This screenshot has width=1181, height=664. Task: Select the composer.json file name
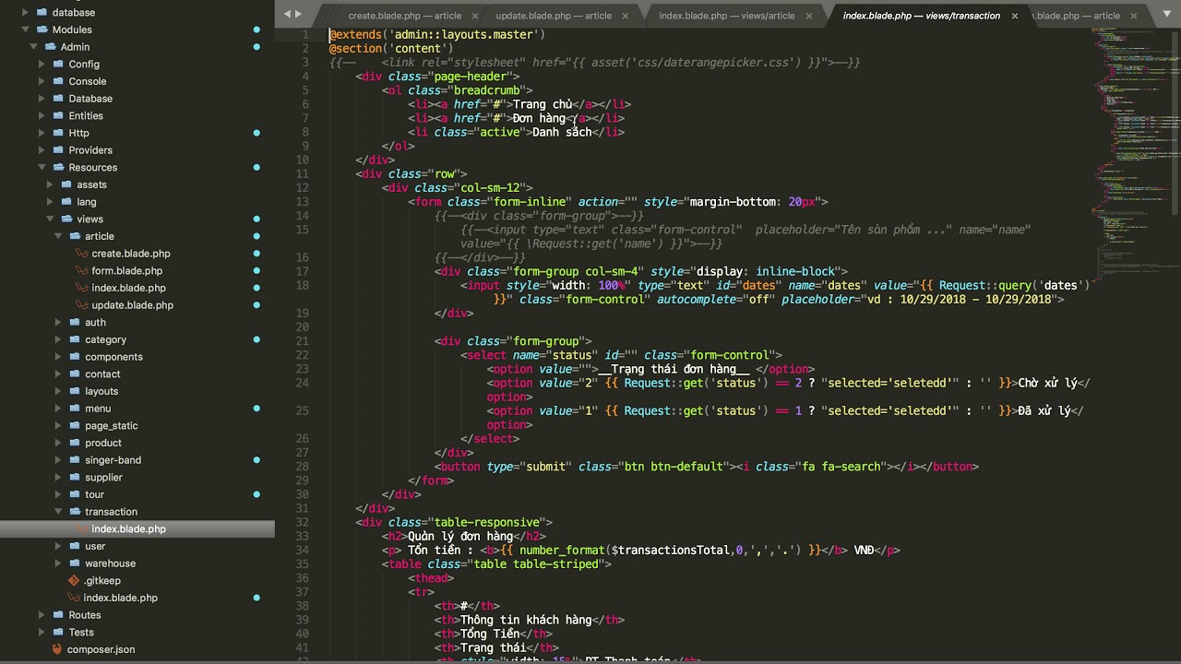(x=101, y=649)
